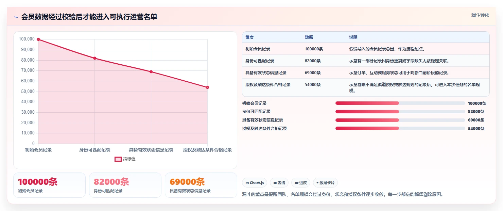Click the x-axis label 授权及触达条件合格记录
The height and width of the screenshot is (211, 503).
click(207, 150)
